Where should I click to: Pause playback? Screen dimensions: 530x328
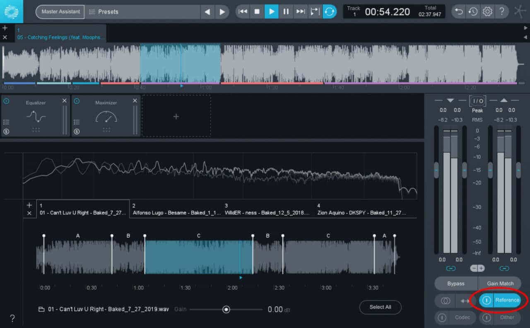pos(286,12)
